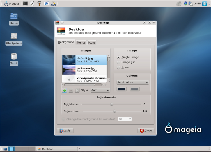Click the volume speaker tray icon
Screen dimensions: 211x152
tap(179, 3)
